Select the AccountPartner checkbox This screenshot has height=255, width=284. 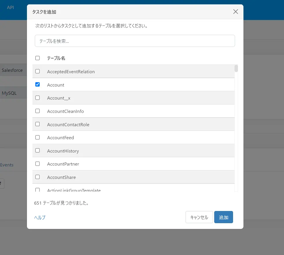[38, 164]
